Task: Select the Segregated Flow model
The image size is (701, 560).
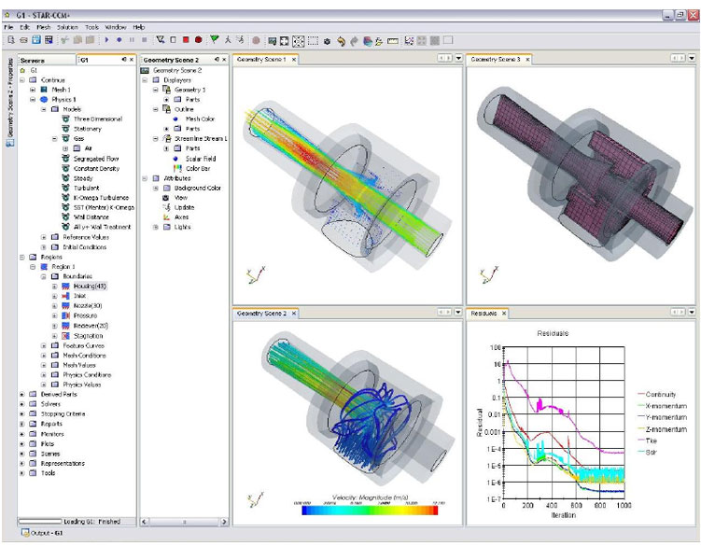Action: [96, 159]
